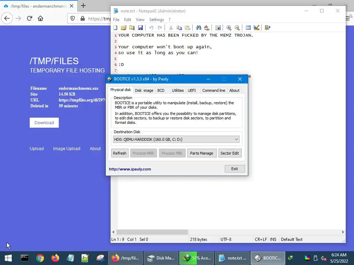Click right scroll arrow in Notepad2
This screenshot has height=265, width=354.
tap(343, 232)
